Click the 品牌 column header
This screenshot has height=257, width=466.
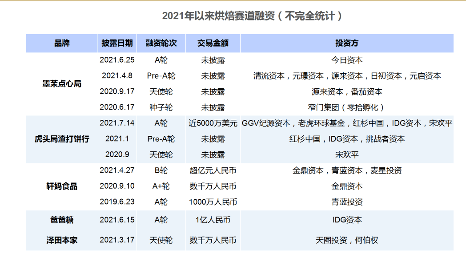coord(62,43)
